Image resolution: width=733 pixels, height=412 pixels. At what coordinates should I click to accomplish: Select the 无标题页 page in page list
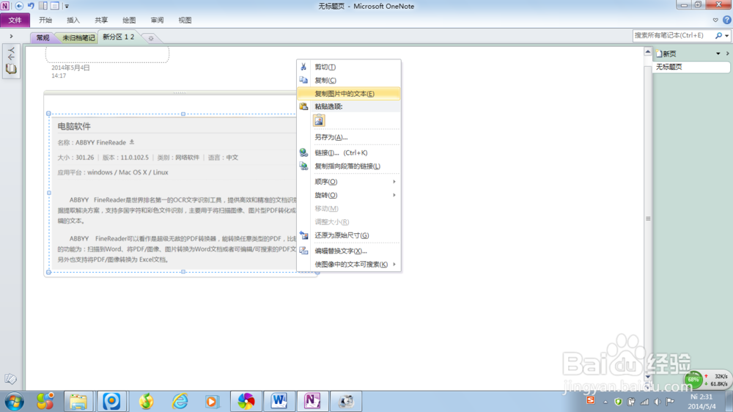691,67
